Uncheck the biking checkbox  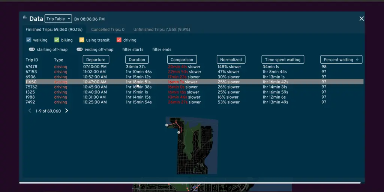[x=57, y=40]
